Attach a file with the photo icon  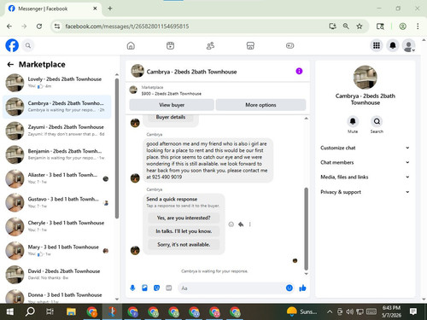(x=144, y=288)
